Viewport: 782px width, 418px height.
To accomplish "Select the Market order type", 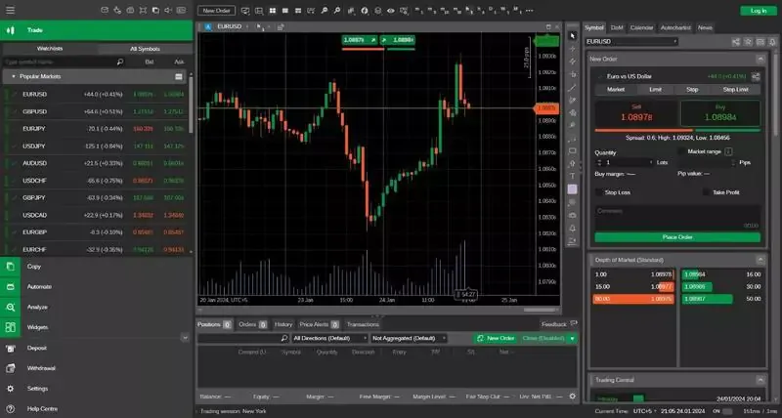I will click(x=616, y=90).
